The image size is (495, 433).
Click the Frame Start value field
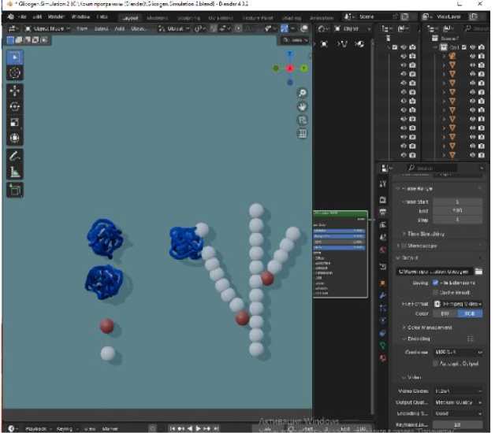(x=457, y=202)
